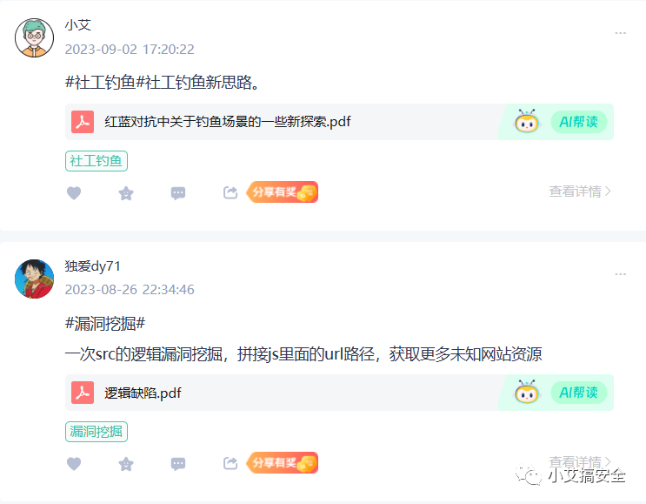Viewport: 646px width, 504px height.
Task: Open 红蓝对抗中关于钓鱼场景的一些新探索.pdf attachment
Action: coord(228,122)
